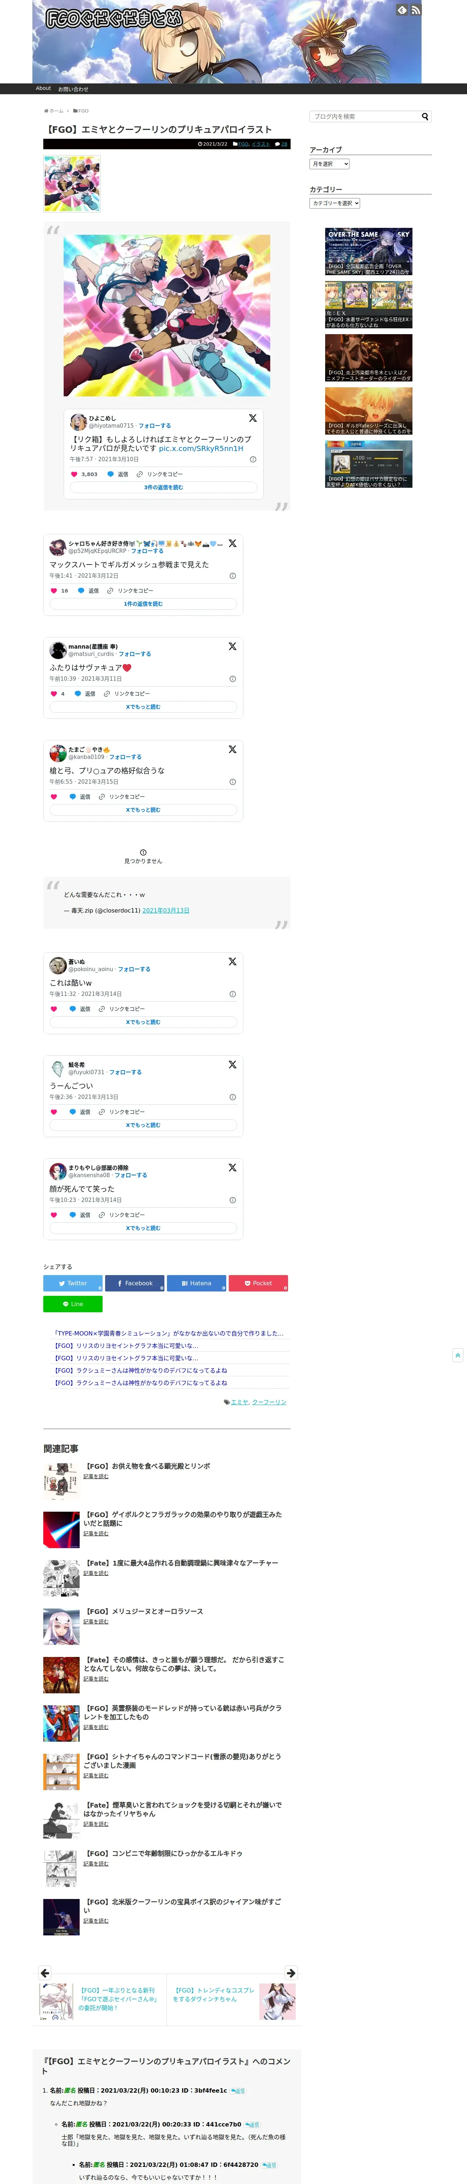Like 蒼いぬ's tweet via heart icon
467x2184 pixels.
pyautogui.click(x=53, y=1009)
